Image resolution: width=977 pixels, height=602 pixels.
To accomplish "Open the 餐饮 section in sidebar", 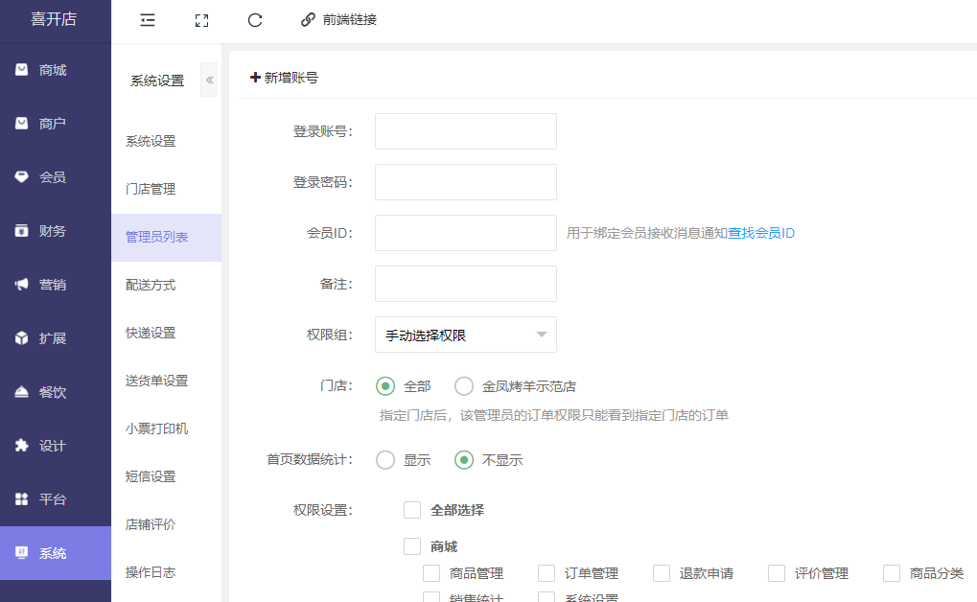I will click(x=54, y=392).
